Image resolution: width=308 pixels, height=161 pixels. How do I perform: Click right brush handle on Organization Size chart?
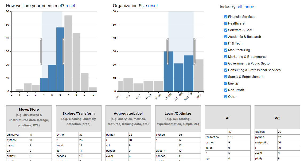tap(194, 51)
